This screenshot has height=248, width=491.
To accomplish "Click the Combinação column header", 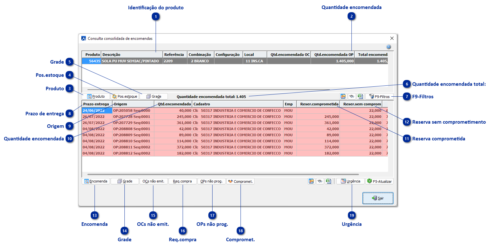I will coord(201,55).
